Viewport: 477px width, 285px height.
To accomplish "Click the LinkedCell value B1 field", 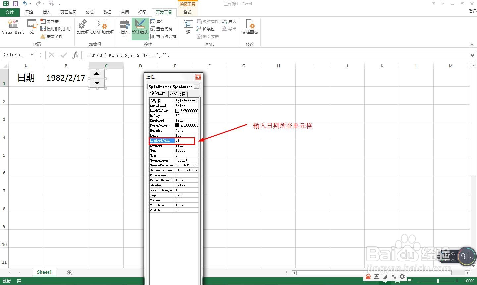I will coord(187,140).
